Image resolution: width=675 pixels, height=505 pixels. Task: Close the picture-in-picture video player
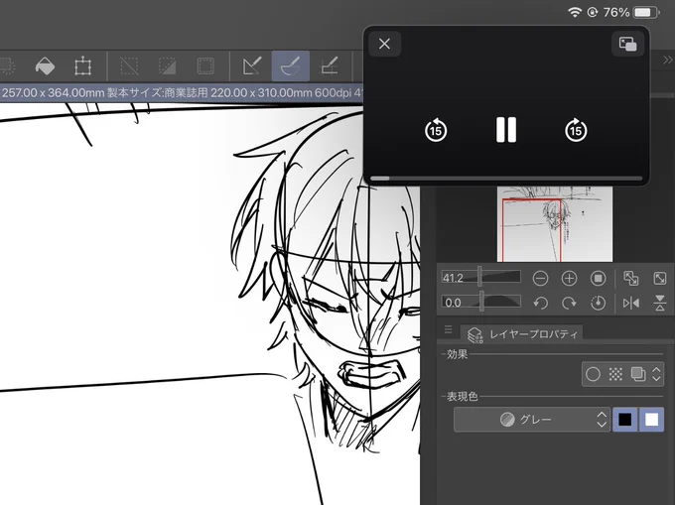[384, 44]
